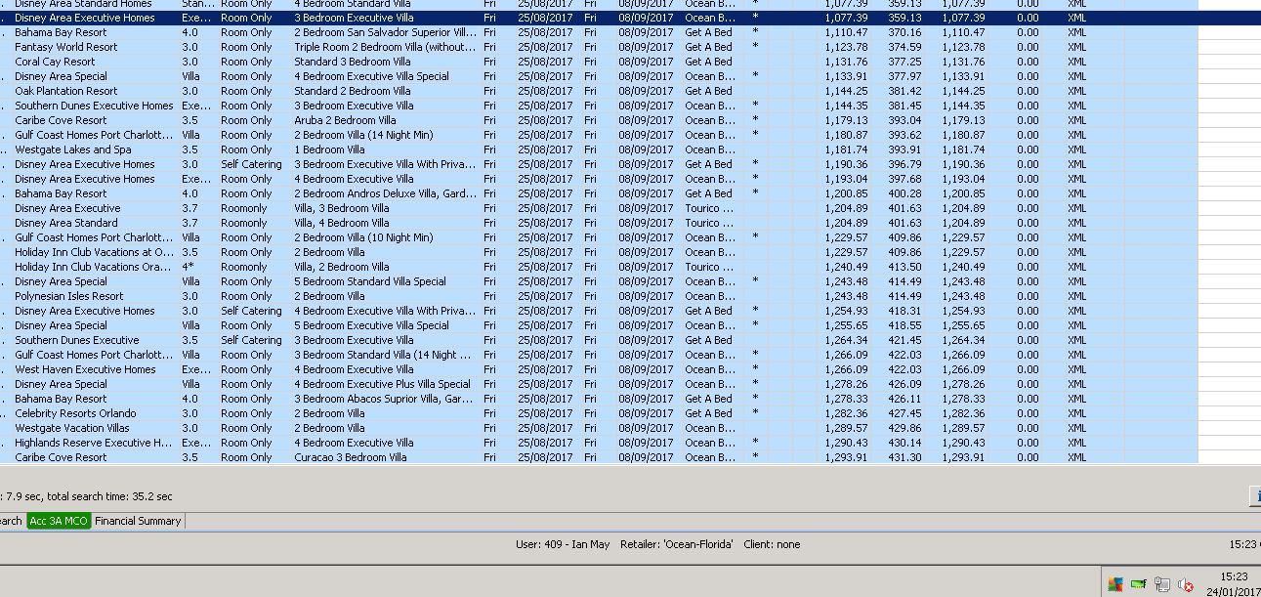Click 2 Bedroom Andros Deluxe Villa cell
Image resolution: width=1261 pixels, height=597 pixels.
coord(385,193)
